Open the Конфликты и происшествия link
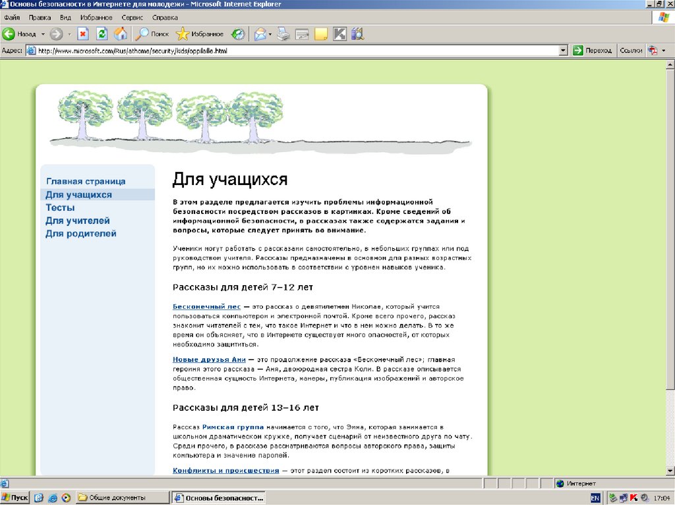675x505 pixels. click(225, 471)
